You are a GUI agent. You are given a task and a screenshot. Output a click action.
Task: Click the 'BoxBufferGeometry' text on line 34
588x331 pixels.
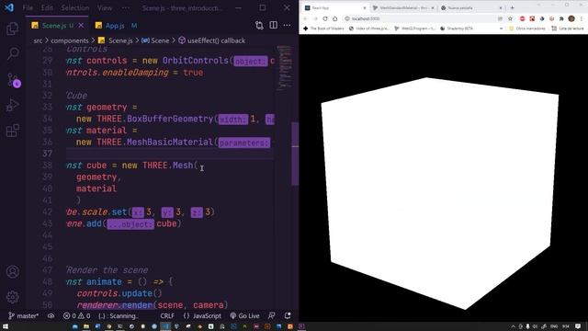(169, 119)
